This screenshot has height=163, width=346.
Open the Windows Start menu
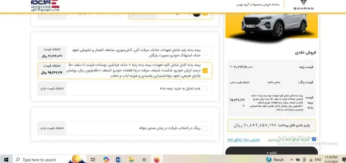click(6, 159)
